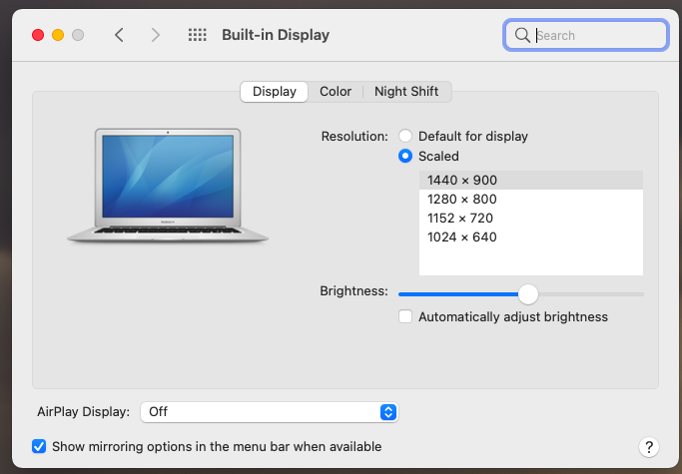Close the Built-in Display window
Viewport: 682px width, 474px height.
click(x=38, y=35)
